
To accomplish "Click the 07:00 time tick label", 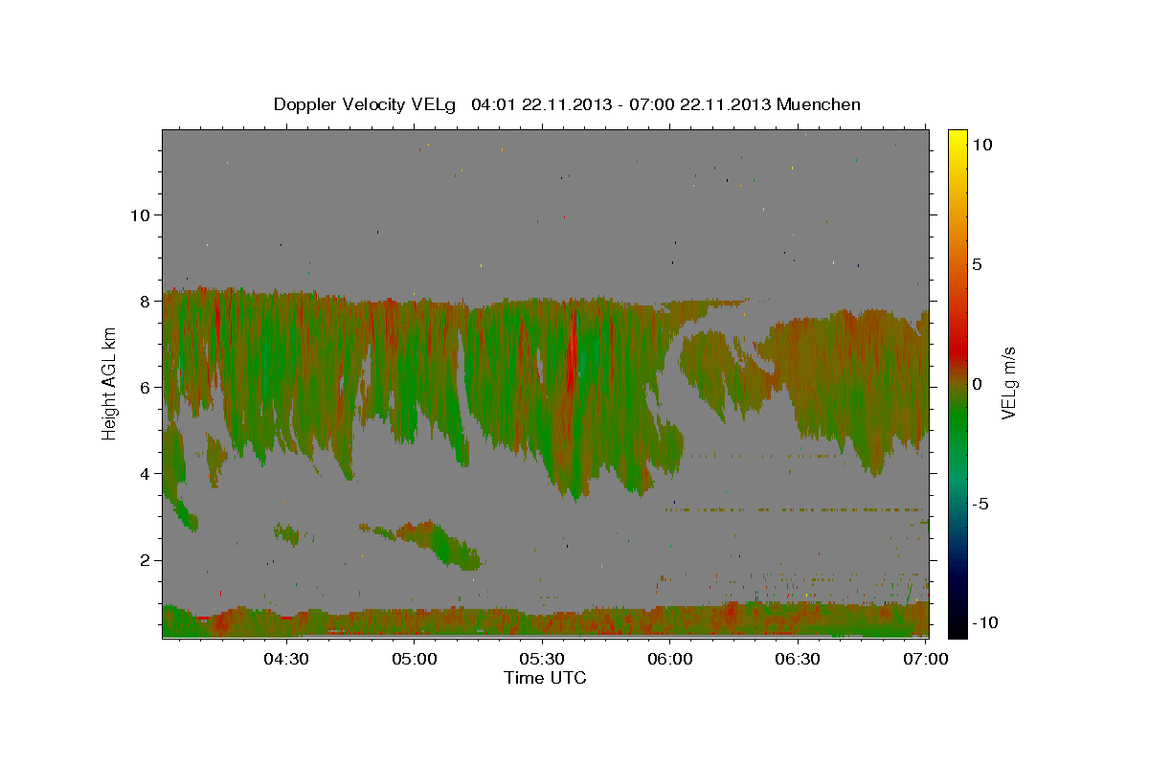I will pyautogui.click(x=926, y=659).
